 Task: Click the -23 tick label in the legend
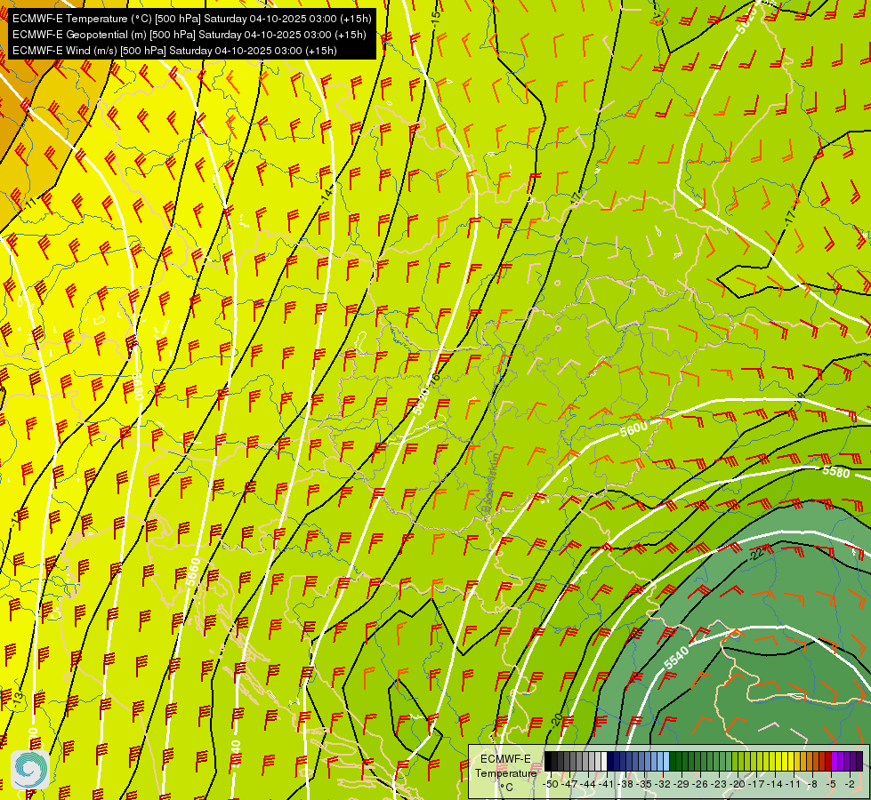pos(720,784)
